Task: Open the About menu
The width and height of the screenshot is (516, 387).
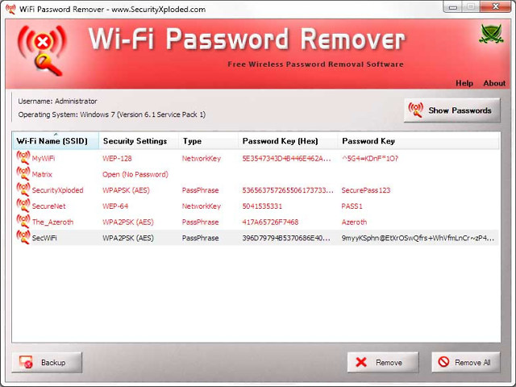Action: [494, 83]
